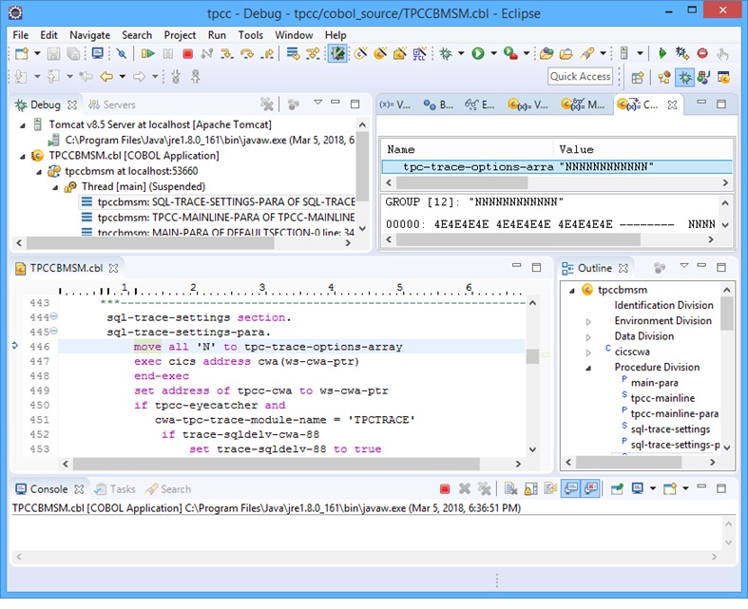Click Remove All Terminated Launches in Debug view
This screenshot has width=748, height=609.
267,104
